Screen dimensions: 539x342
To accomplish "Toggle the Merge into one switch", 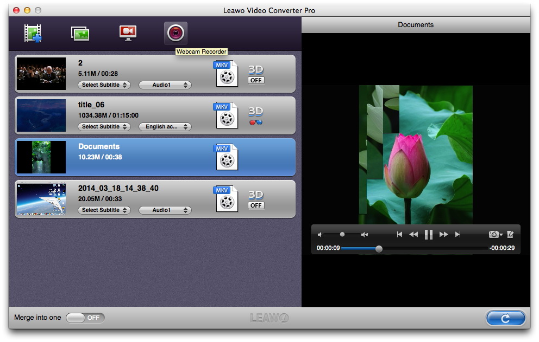I will [x=85, y=318].
